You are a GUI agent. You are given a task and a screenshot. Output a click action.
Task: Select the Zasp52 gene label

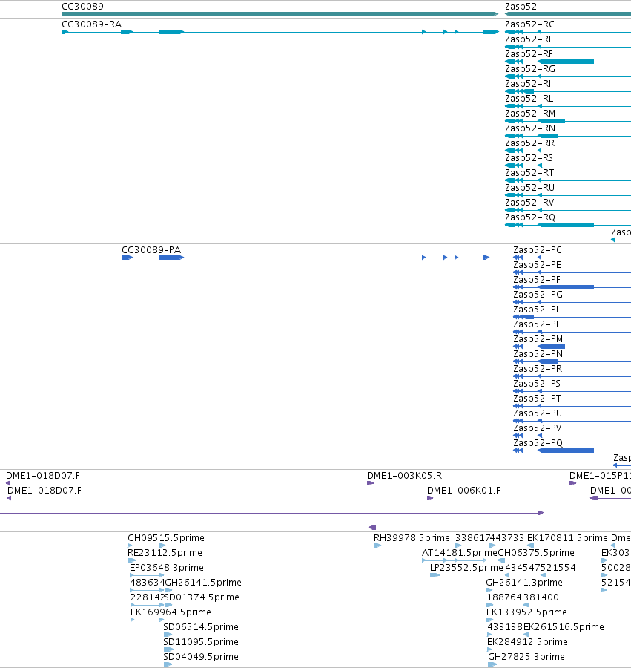(x=521, y=7)
